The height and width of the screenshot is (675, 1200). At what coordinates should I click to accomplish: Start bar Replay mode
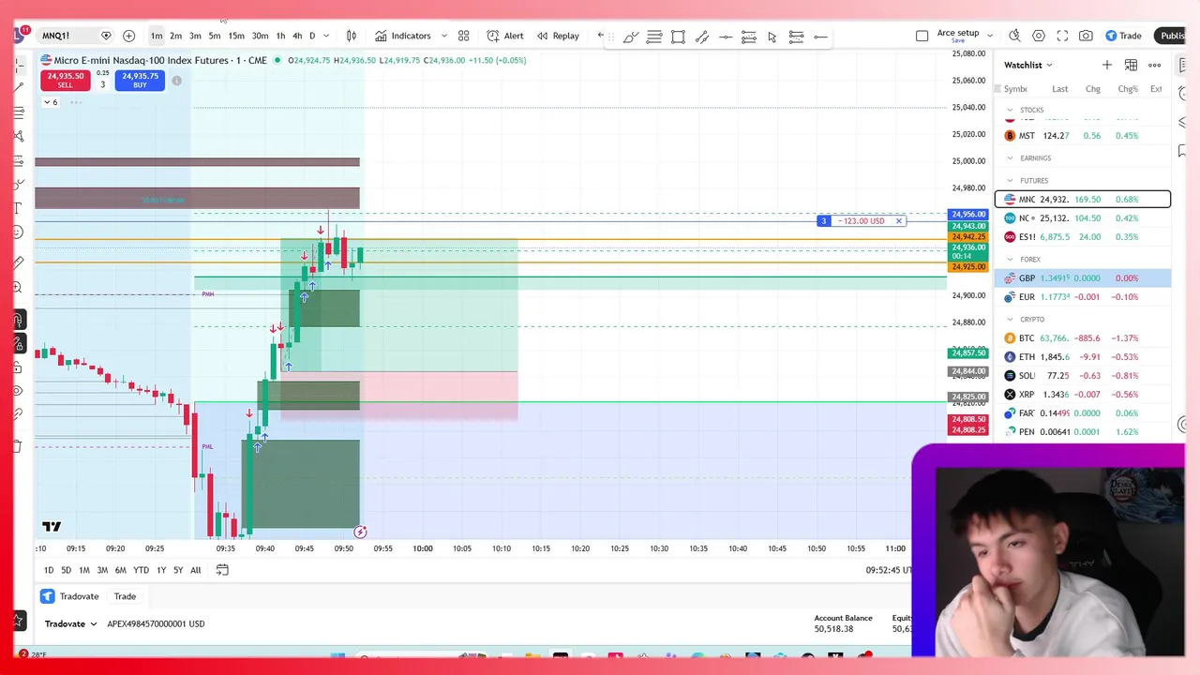558,36
